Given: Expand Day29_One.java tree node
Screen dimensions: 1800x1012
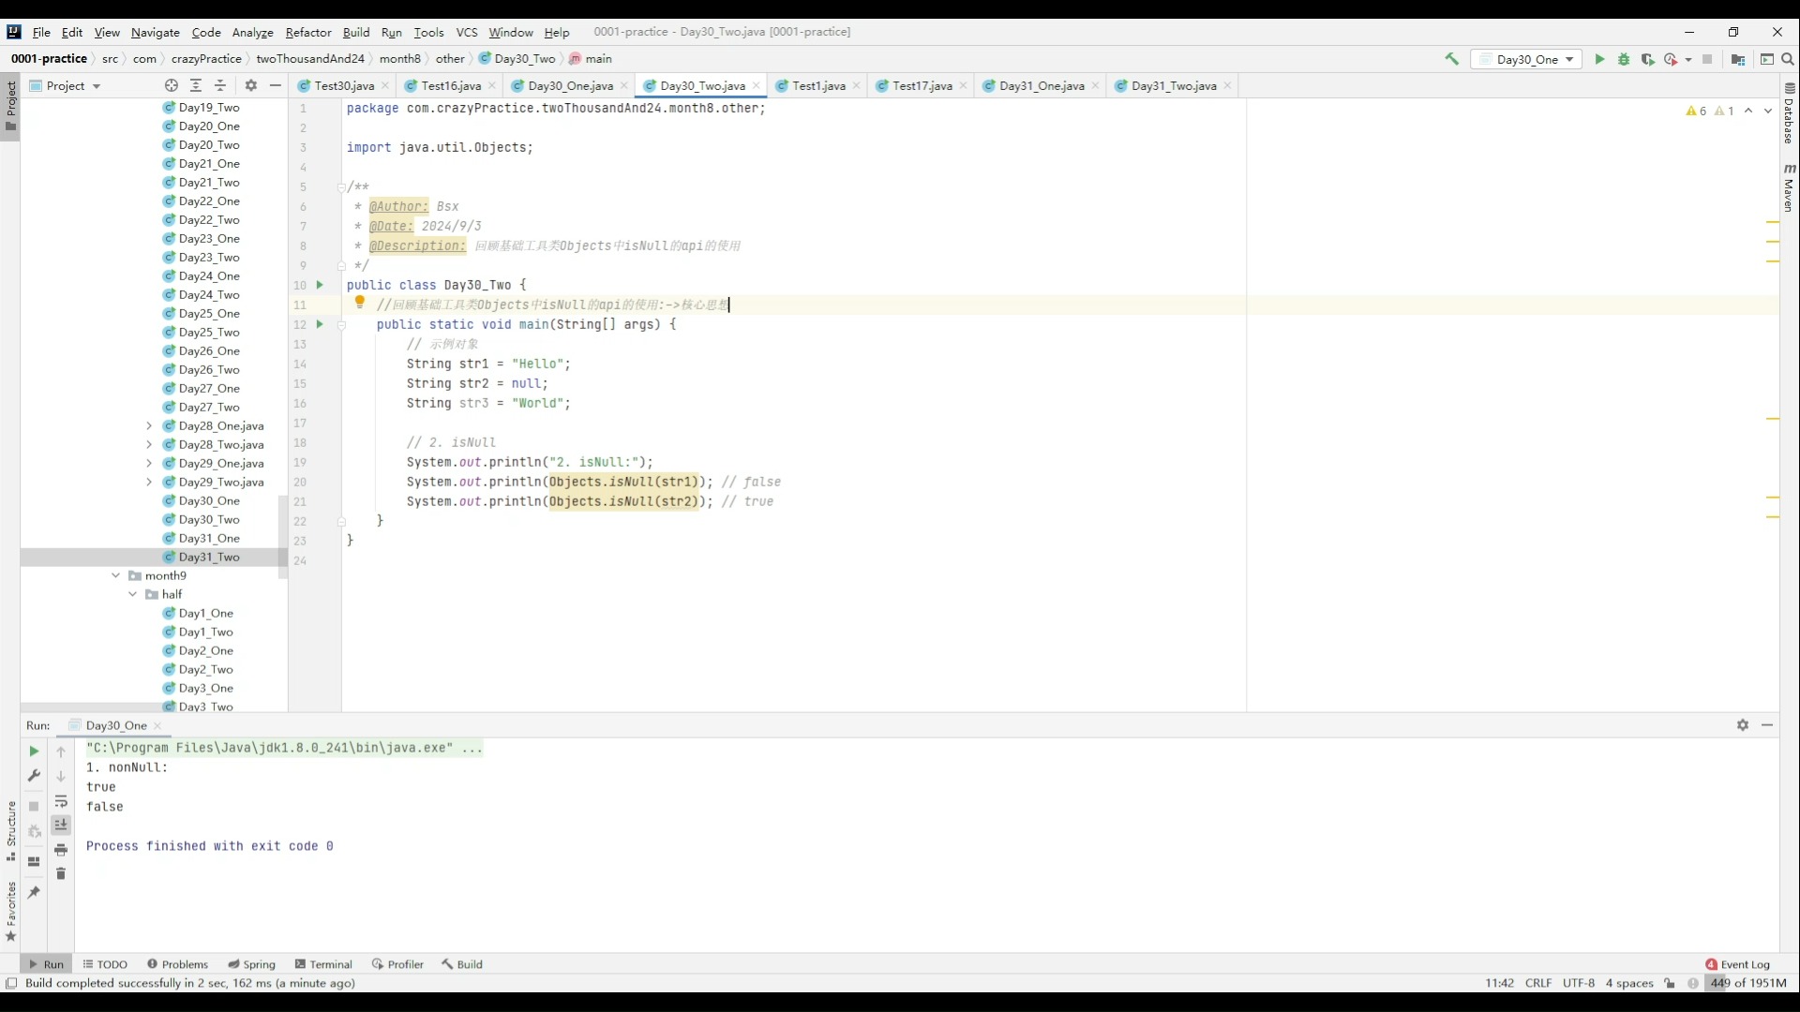Looking at the screenshot, I should [x=148, y=463].
